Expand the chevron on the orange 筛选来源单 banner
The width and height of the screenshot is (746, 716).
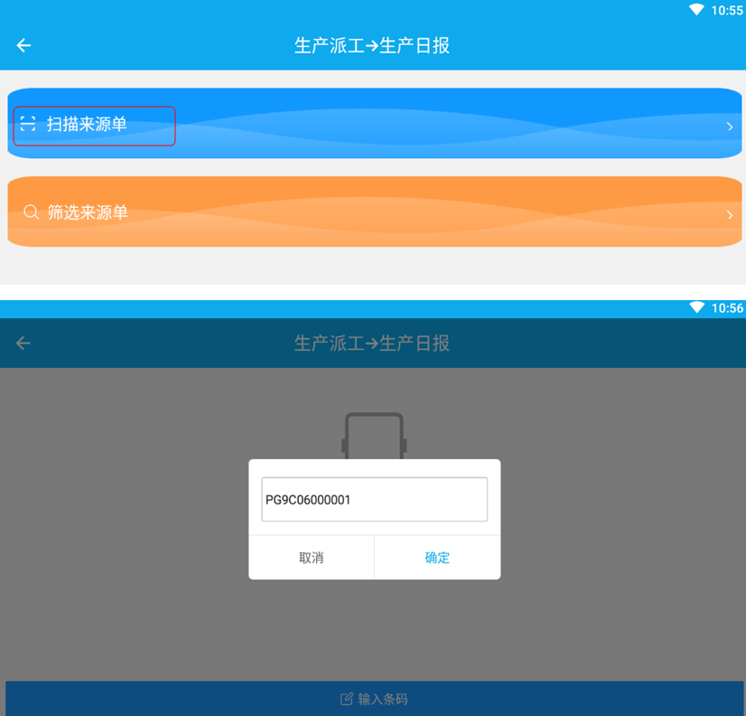tap(730, 215)
